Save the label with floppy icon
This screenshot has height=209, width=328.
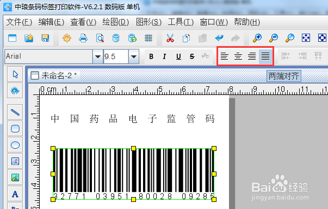(45, 39)
